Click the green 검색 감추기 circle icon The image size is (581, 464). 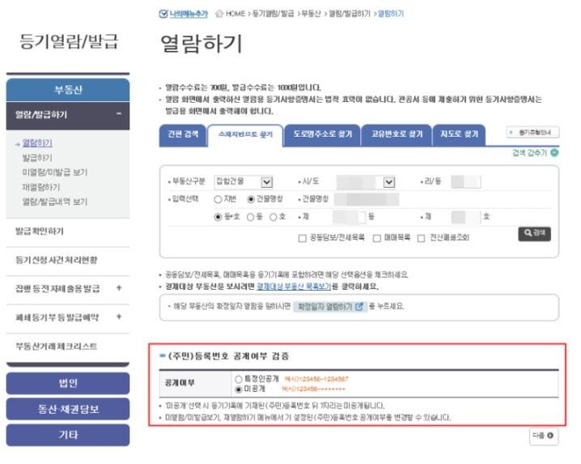[554, 153]
